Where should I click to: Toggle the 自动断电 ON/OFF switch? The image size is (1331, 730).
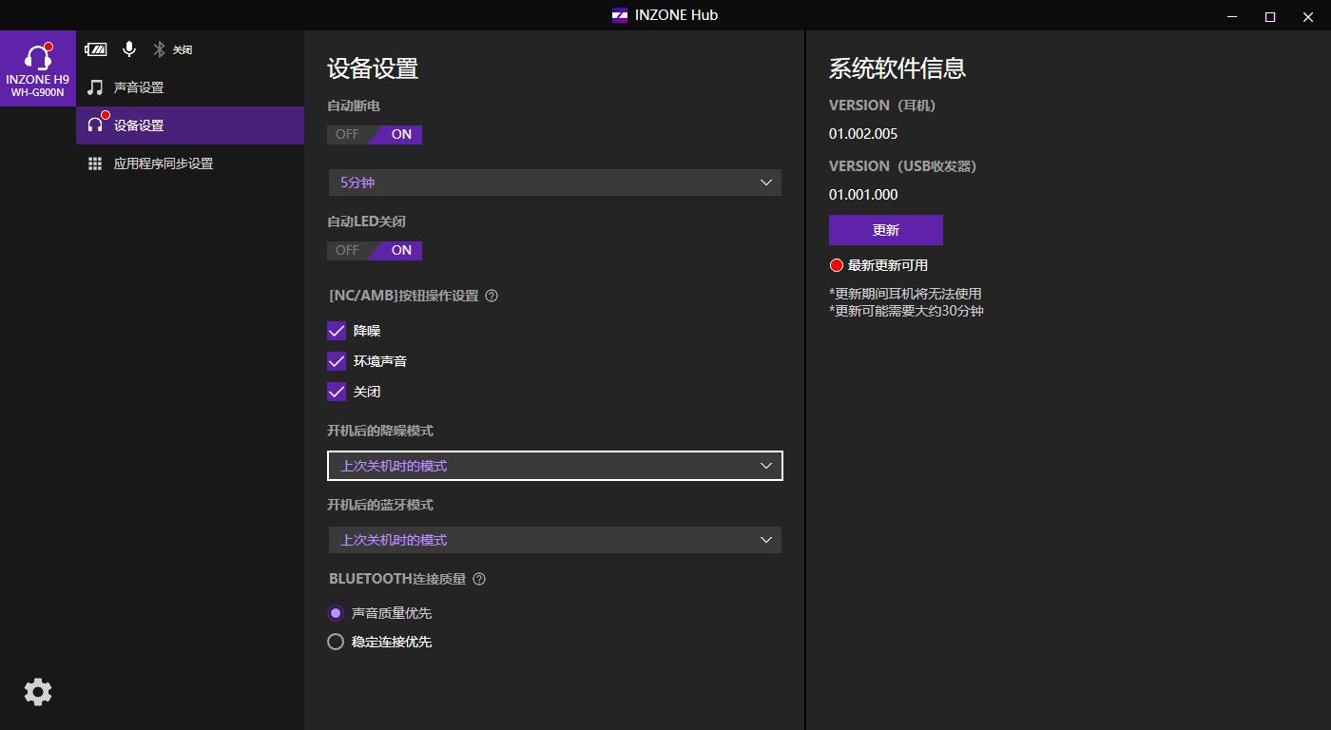coord(375,135)
